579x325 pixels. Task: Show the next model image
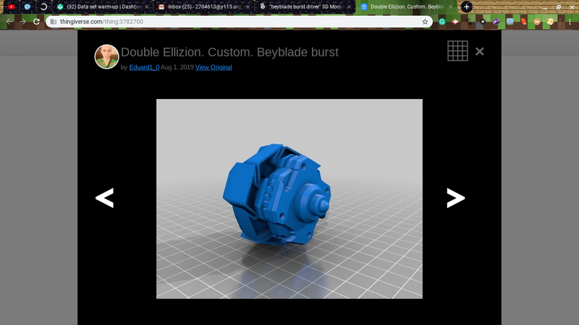455,198
